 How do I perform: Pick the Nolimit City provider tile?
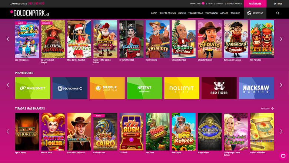point(182,88)
